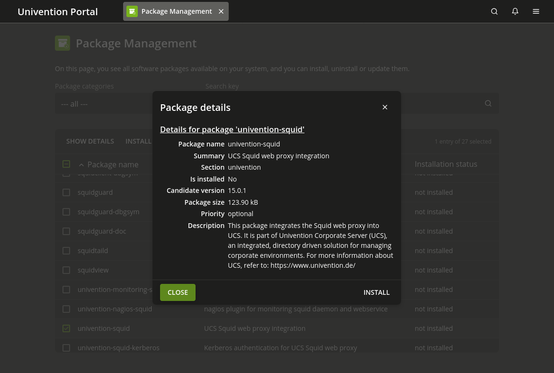Viewport: 554px width, 373px height.
Task: Check the squidguard package checkbox
Action: tap(66, 192)
